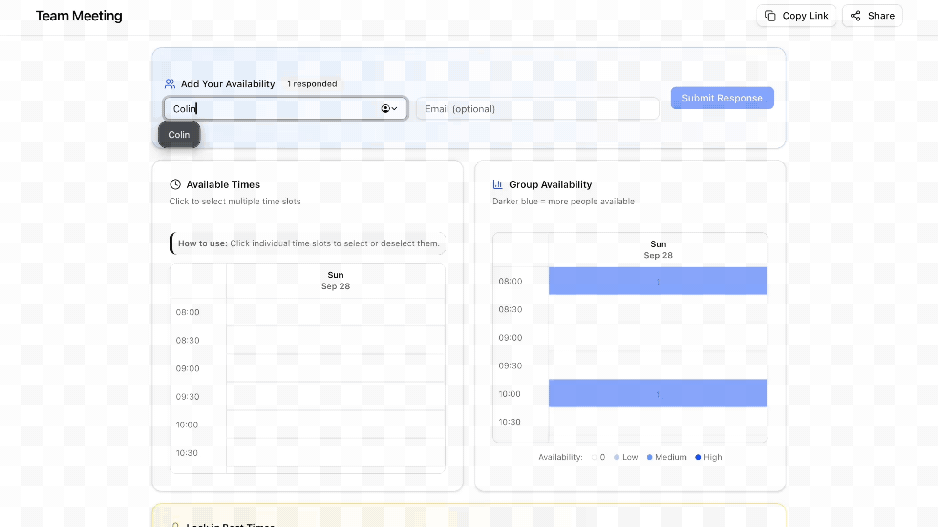
Task: Click the copy icon in Copy Link
Action: point(770,16)
